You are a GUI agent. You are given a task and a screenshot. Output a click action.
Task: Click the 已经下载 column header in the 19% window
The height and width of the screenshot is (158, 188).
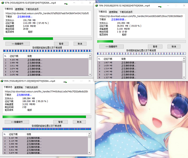point(111,59)
